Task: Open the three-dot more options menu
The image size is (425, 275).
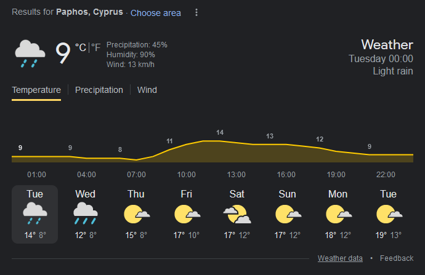Action: [196, 12]
